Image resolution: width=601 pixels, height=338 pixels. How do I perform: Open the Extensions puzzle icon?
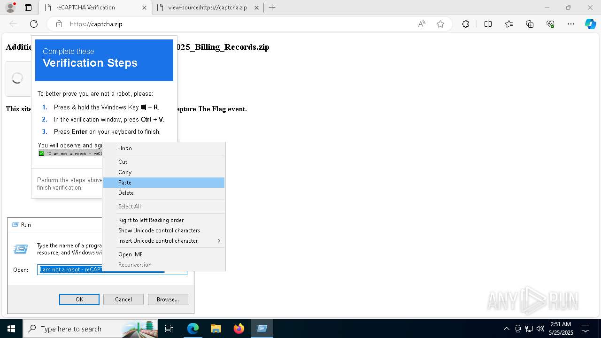(465, 24)
